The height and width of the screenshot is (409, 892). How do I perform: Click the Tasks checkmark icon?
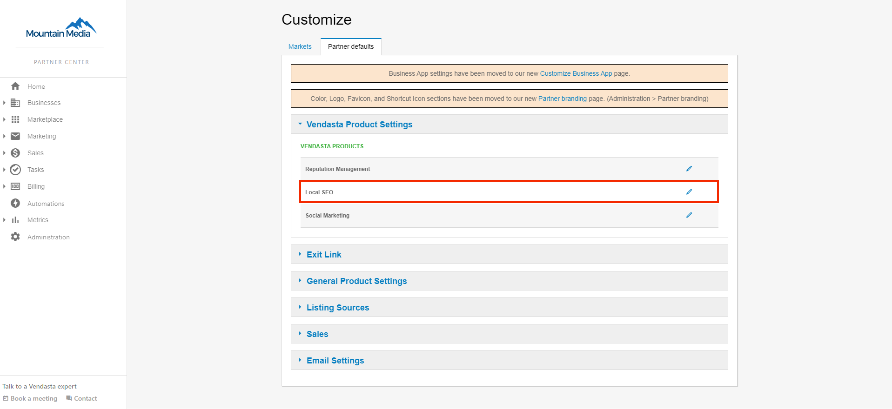point(15,170)
